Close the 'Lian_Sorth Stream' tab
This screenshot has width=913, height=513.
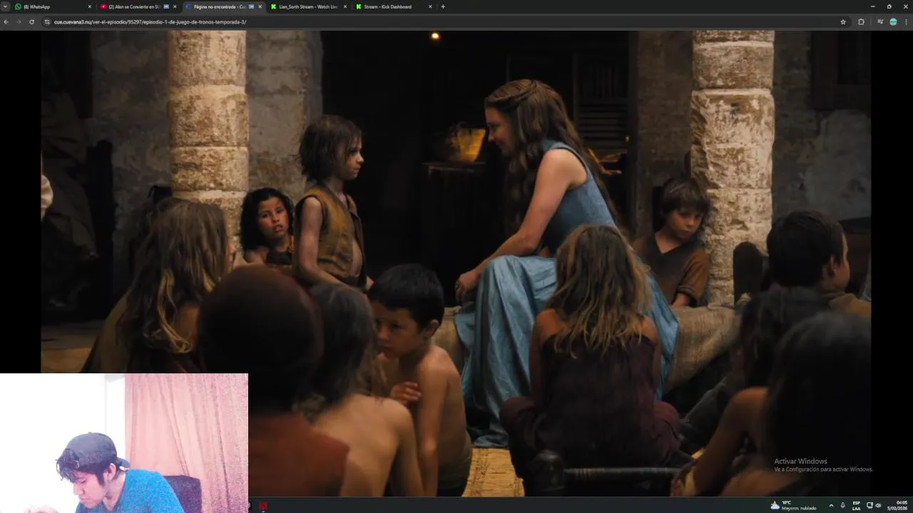pyautogui.click(x=345, y=6)
